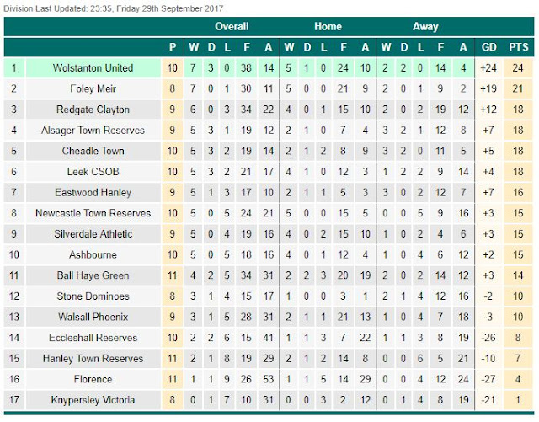Click the Knypersley Victoria team name
The width and height of the screenshot is (539, 422).
(93, 400)
